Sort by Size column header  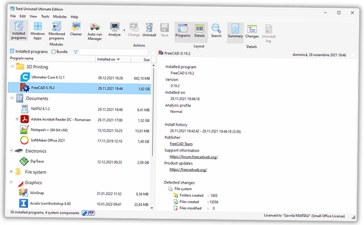click(141, 59)
